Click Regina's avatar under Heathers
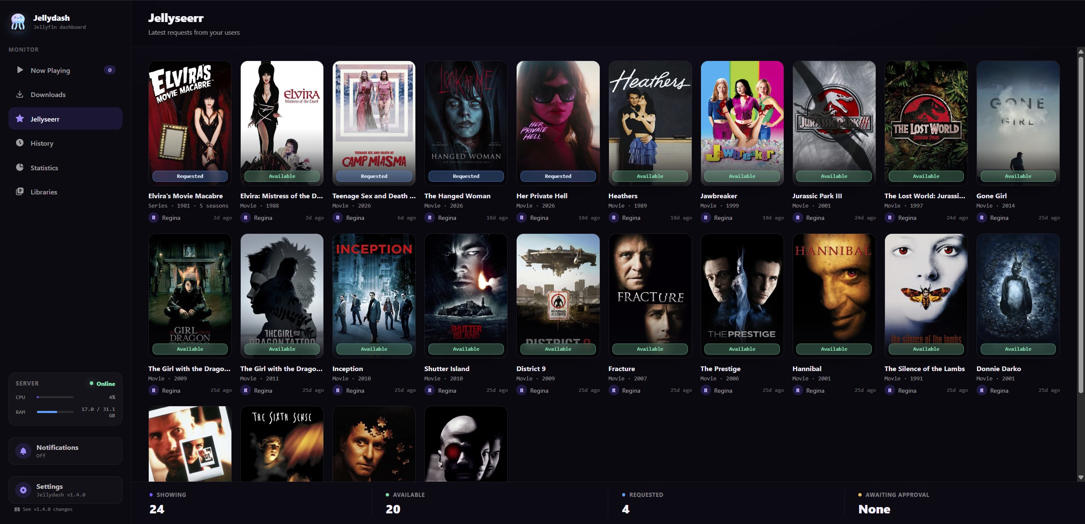 click(613, 218)
